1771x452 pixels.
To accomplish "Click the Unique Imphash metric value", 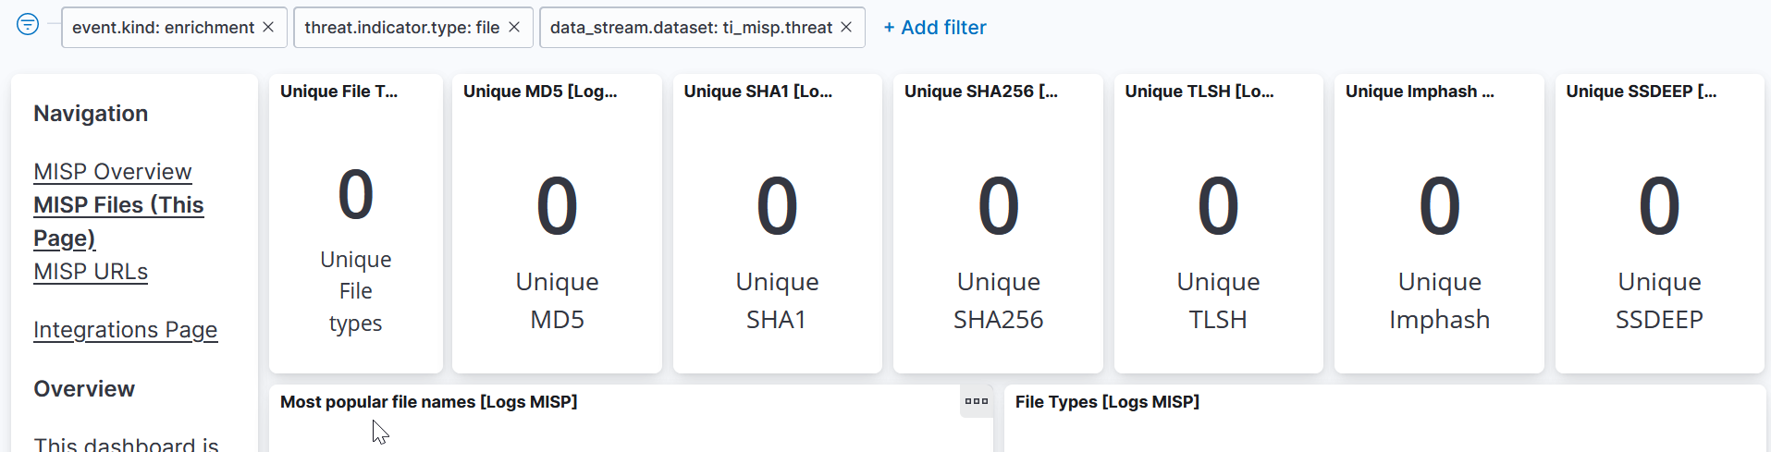I will click(1439, 207).
